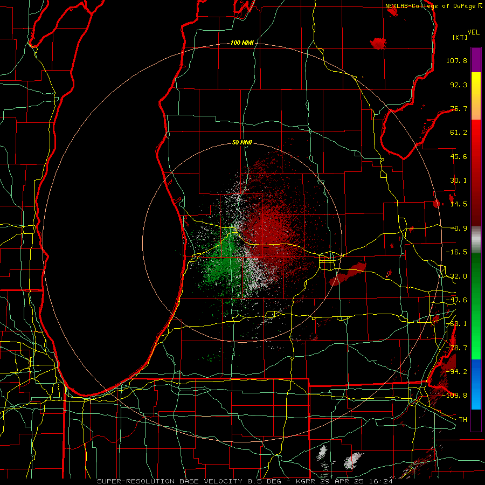Click the -16.5 velocity scale value
The image size is (485, 485).
tap(456, 252)
